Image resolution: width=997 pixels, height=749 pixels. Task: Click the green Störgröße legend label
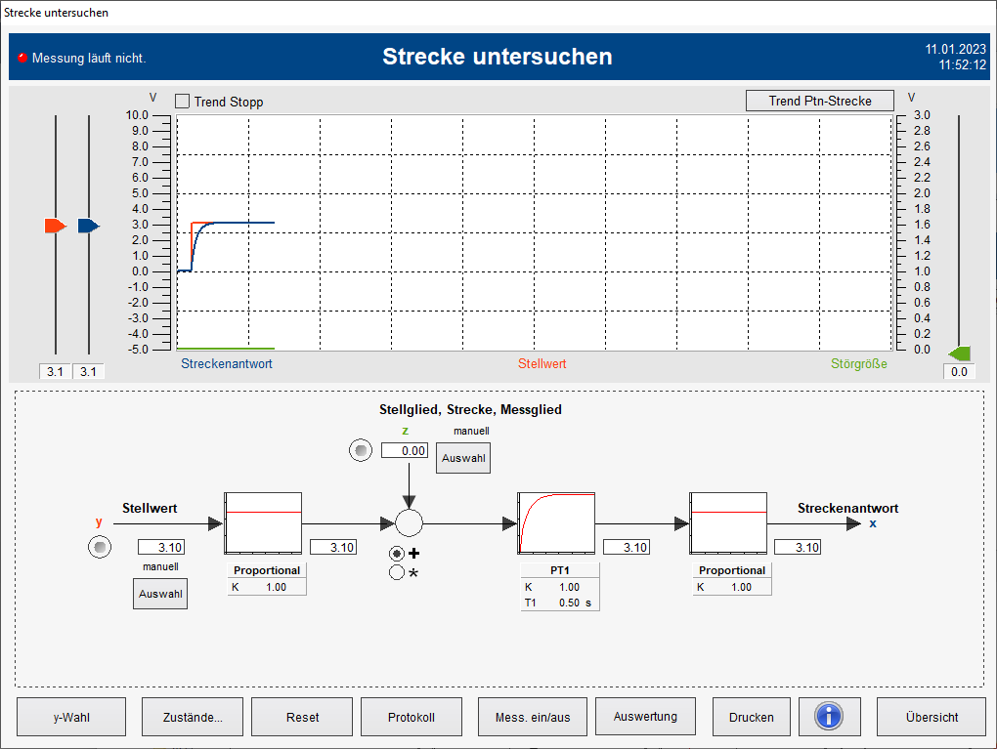[x=859, y=363]
